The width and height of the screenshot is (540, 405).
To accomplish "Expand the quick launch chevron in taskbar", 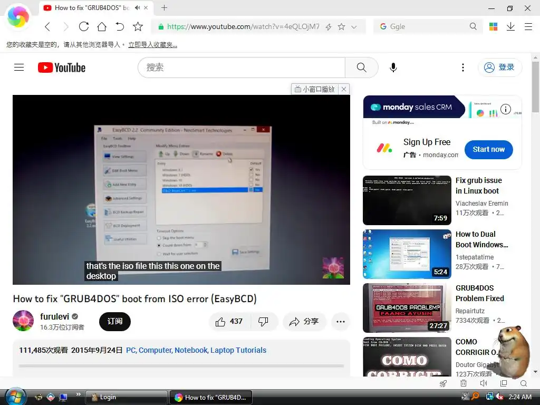I will coord(78,394).
